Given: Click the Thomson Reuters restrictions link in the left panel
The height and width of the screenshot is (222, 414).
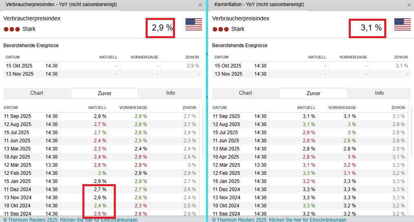Looking at the screenshot, I should (x=71, y=220).
